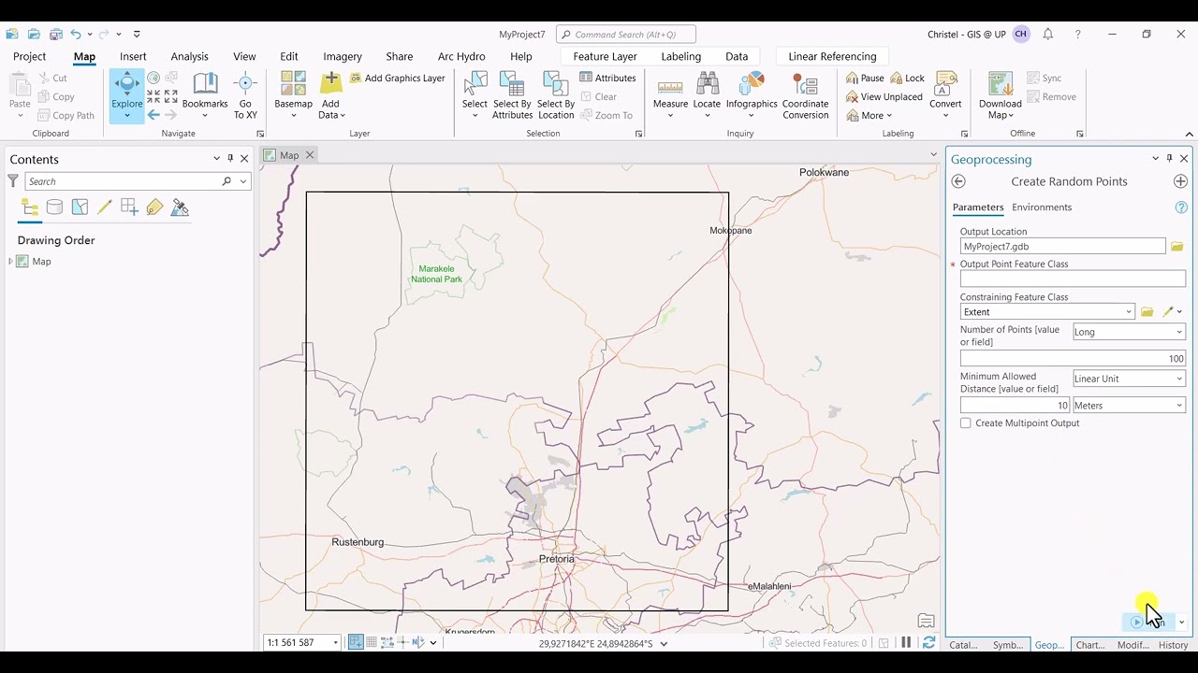Open the Linear Unit type dropdown
Screen dimensions: 1198x673
click(1129, 379)
